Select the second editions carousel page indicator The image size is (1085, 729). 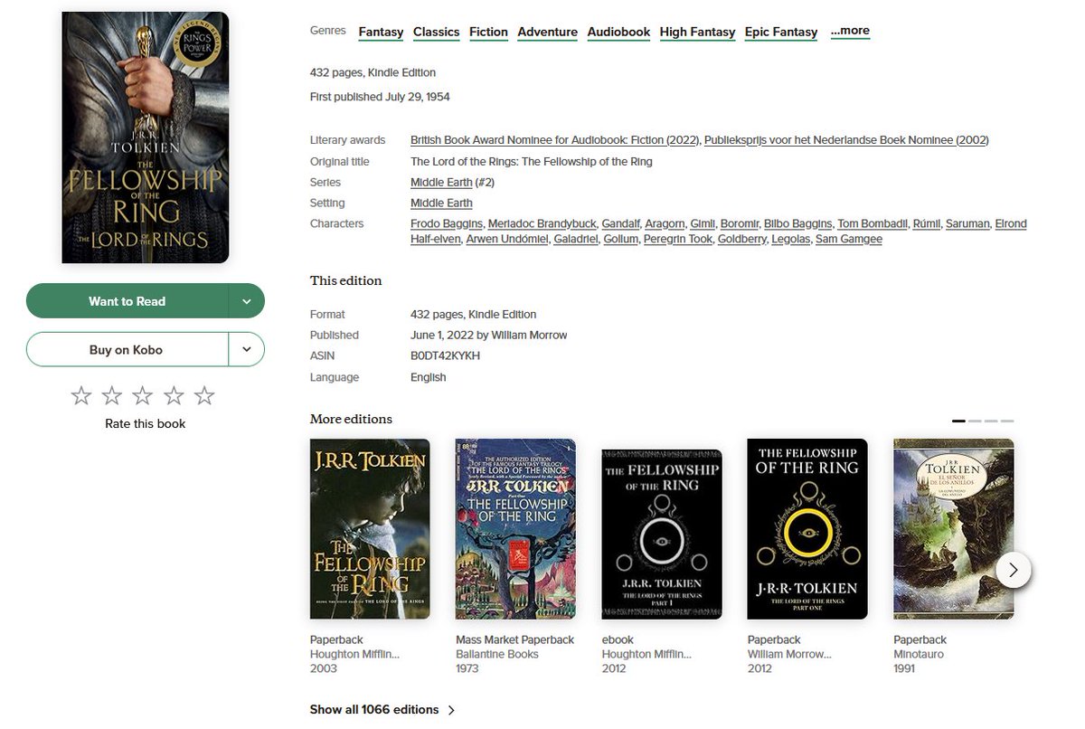tap(975, 421)
